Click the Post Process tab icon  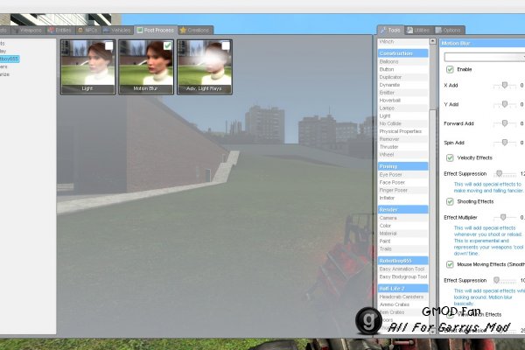click(140, 30)
